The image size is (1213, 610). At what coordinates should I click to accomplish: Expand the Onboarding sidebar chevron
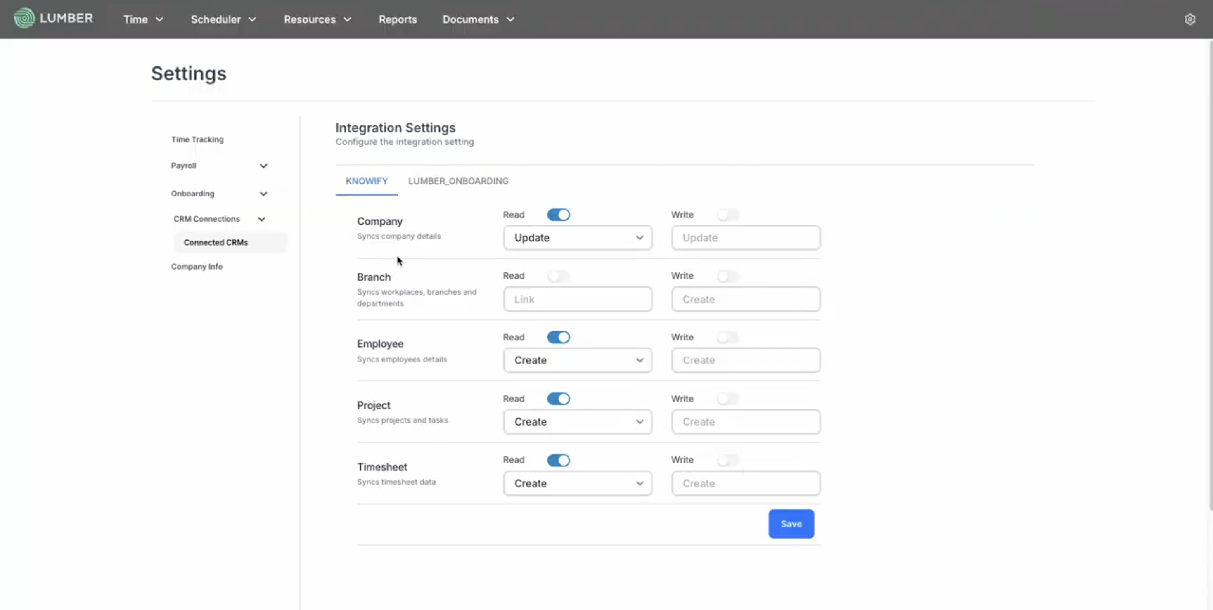[x=263, y=194]
